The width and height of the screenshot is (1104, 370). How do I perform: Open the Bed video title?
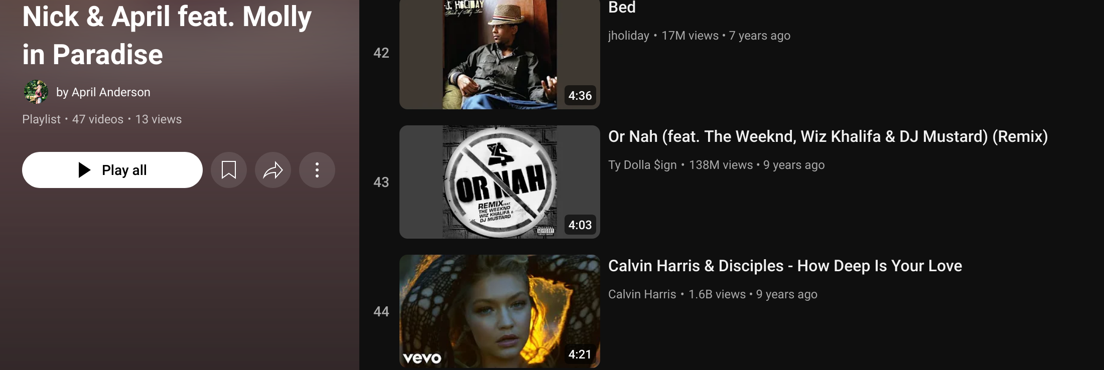(x=622, y=8)
